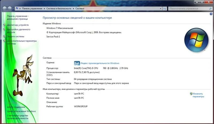Minimize the System window

click(197, 2)
